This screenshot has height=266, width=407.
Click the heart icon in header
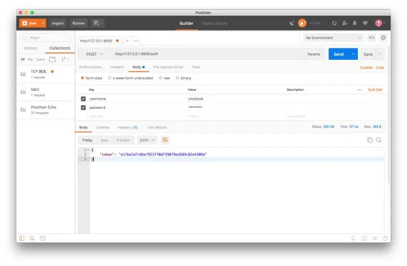[x=365, y=23]
